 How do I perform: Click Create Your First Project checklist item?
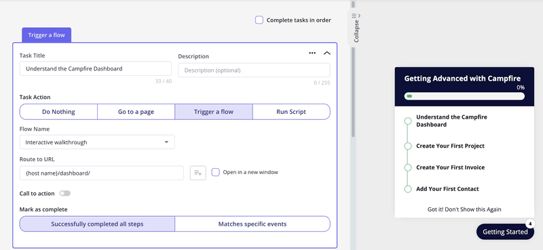pos(450,146)
